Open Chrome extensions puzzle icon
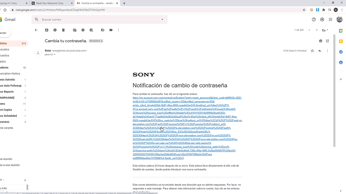This screenshot has height=194, width=346. coord(324,10)
